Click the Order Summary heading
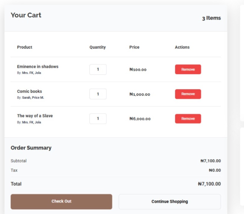Viewport: 244px width, 214px height. (31, 148)
